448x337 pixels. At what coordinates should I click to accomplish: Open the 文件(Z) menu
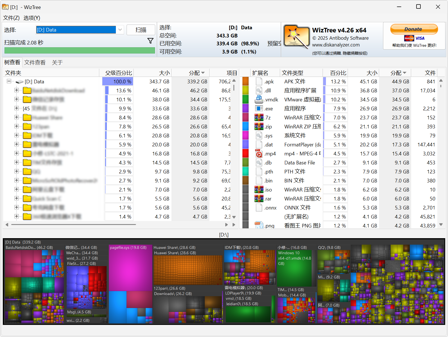point(11,18)
